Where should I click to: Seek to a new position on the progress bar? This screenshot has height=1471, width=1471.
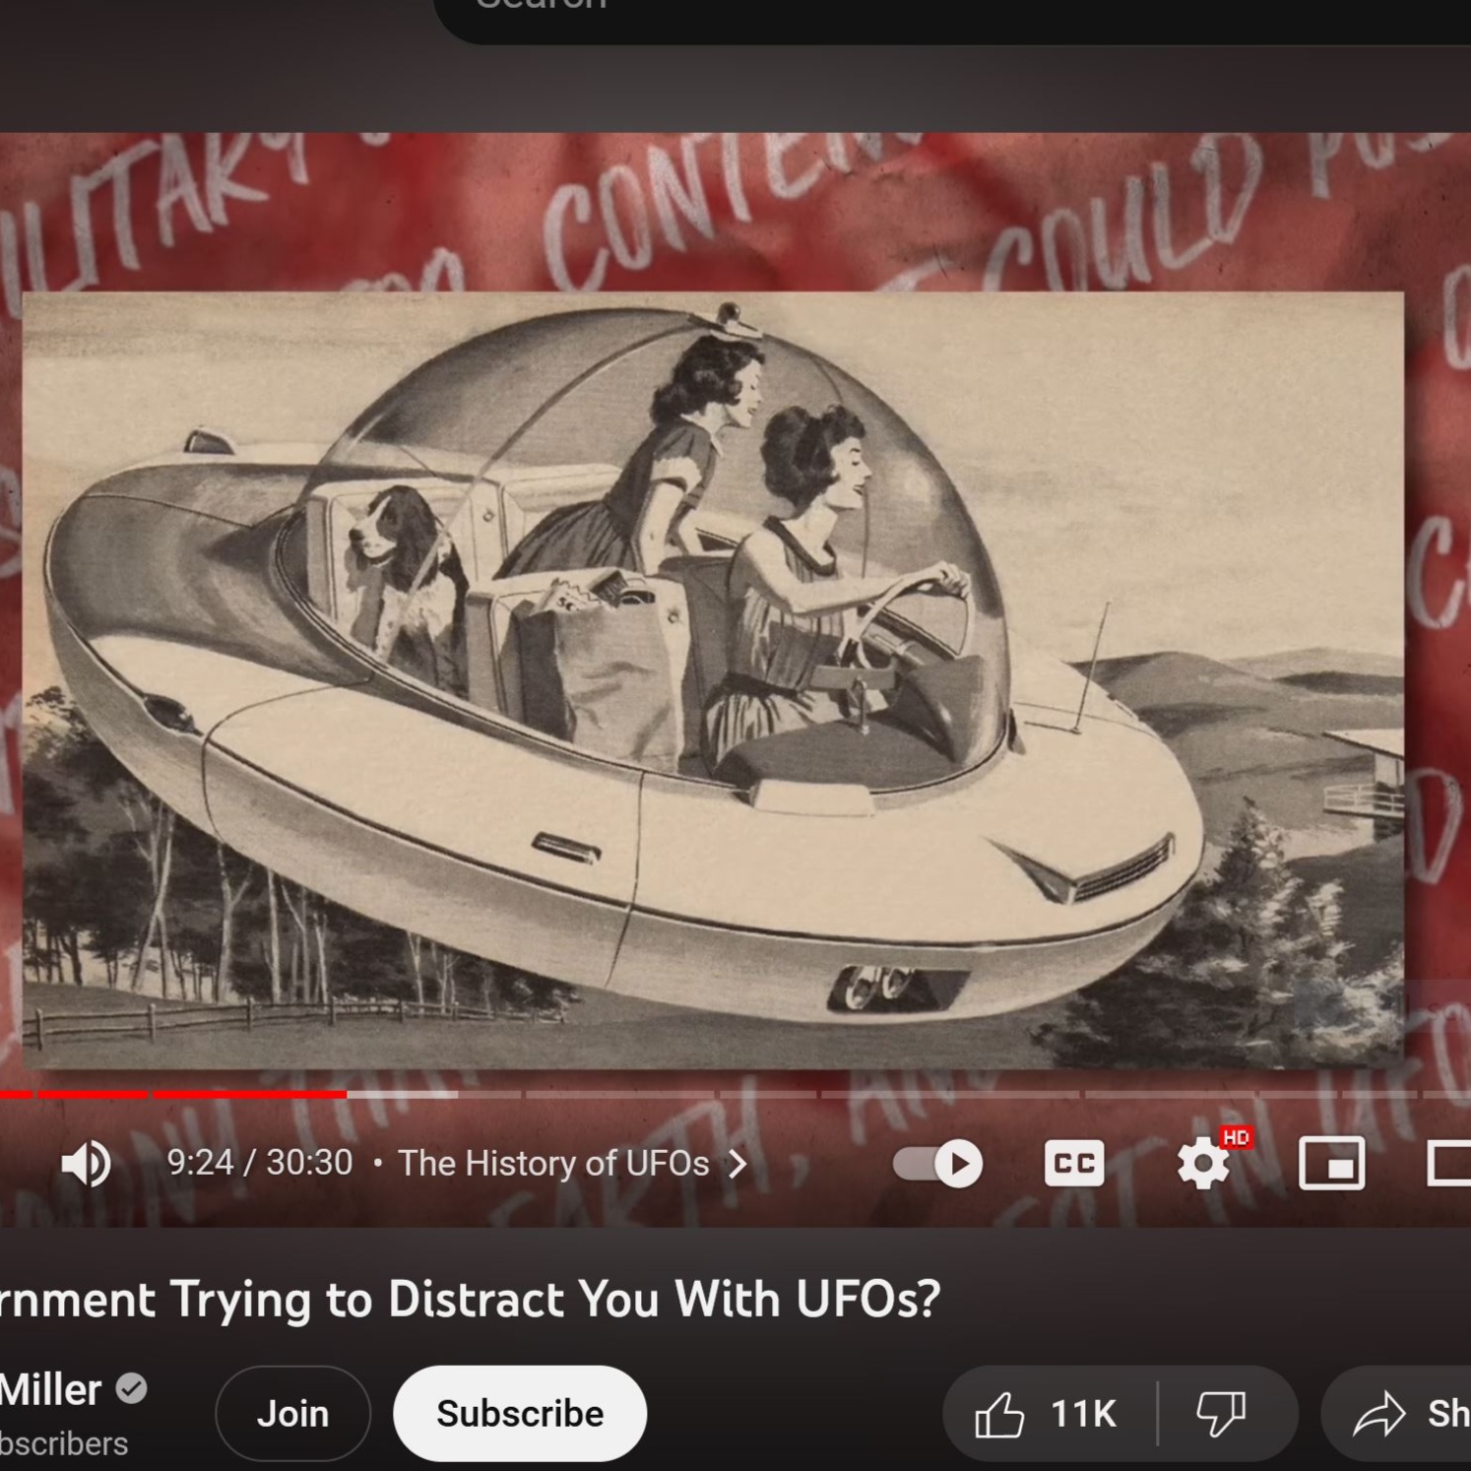(x=689, y=1093)
